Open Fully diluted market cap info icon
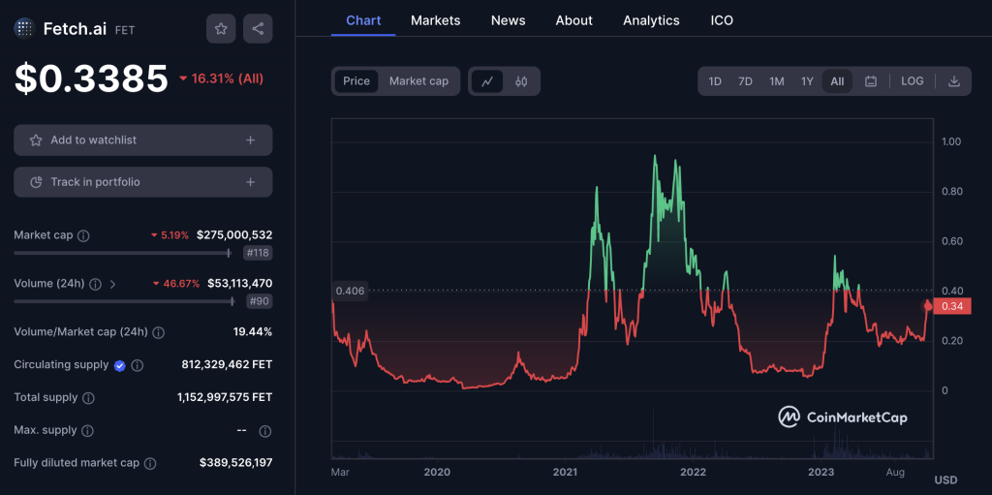Image resolution: width=992 pixels, height=495 pixels. point(150,463)
